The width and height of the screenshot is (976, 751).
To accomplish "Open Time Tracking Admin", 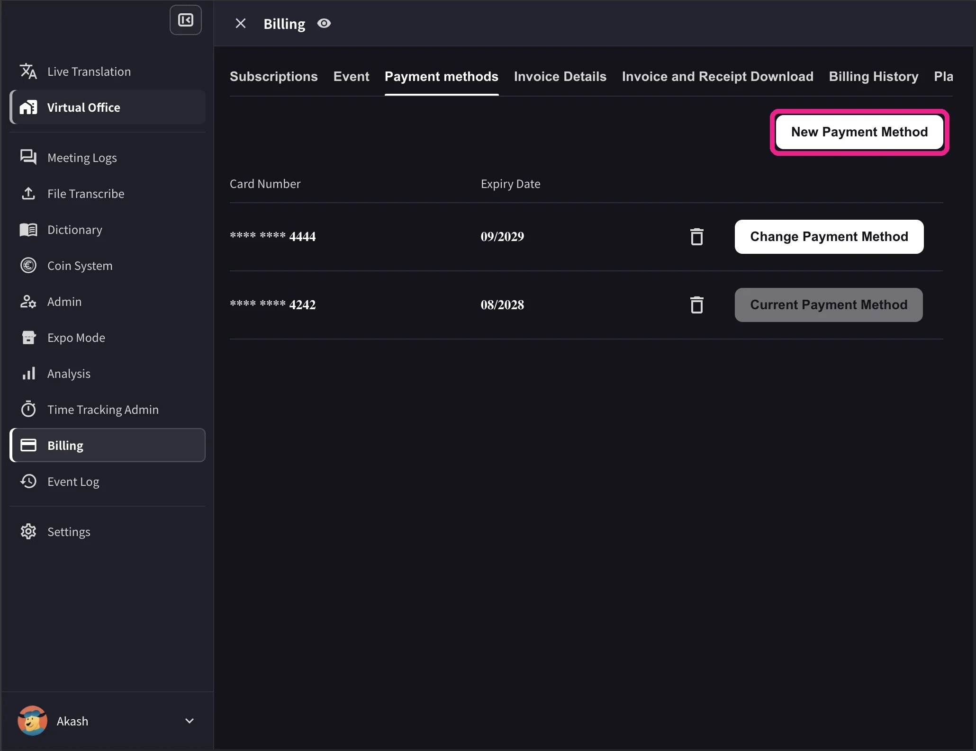I will tap(108, 410).
